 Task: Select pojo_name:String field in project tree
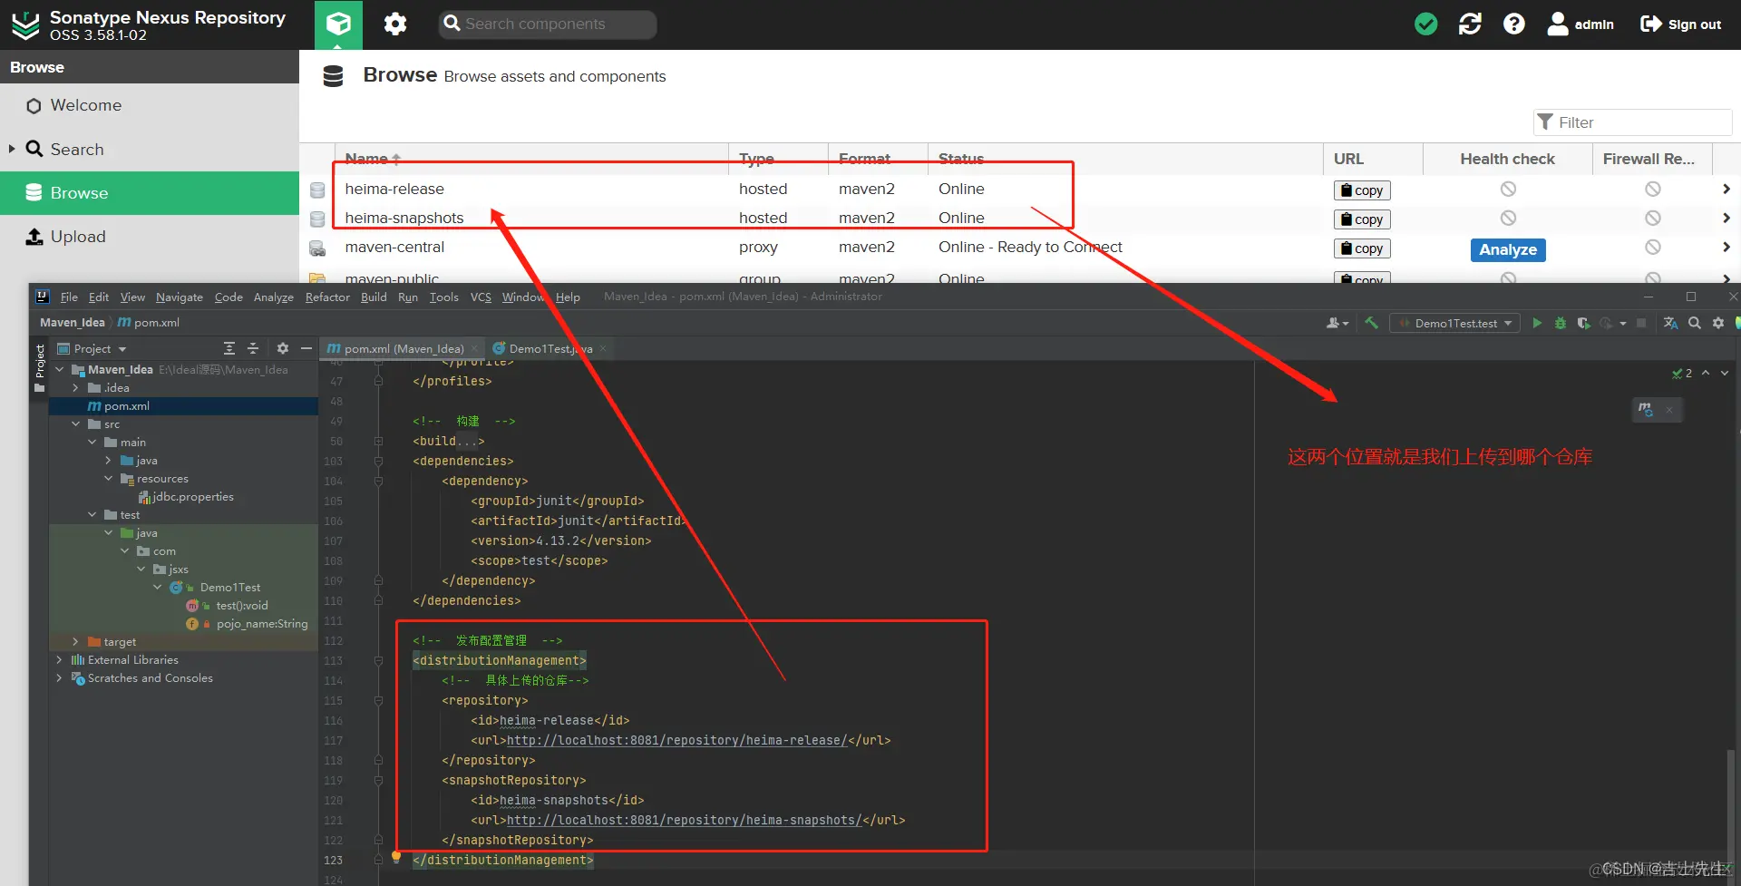261,624
